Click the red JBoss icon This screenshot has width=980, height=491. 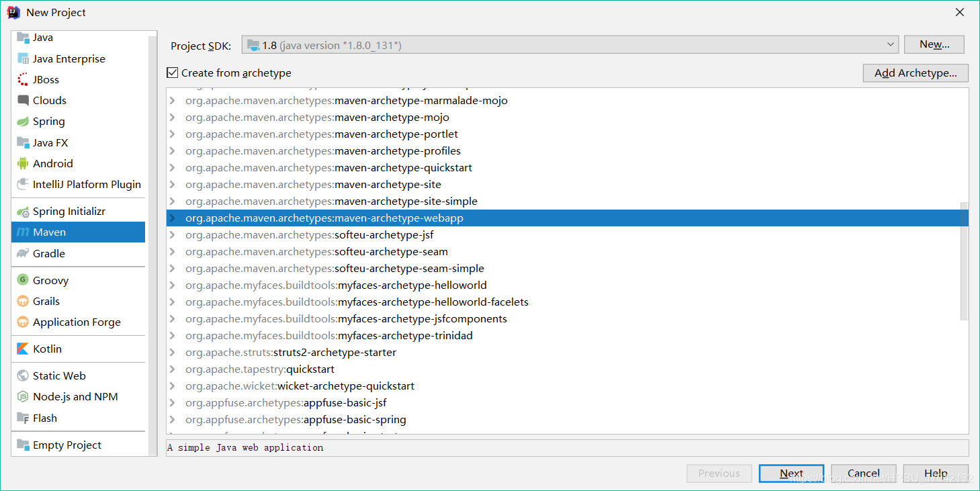[24, 79]
